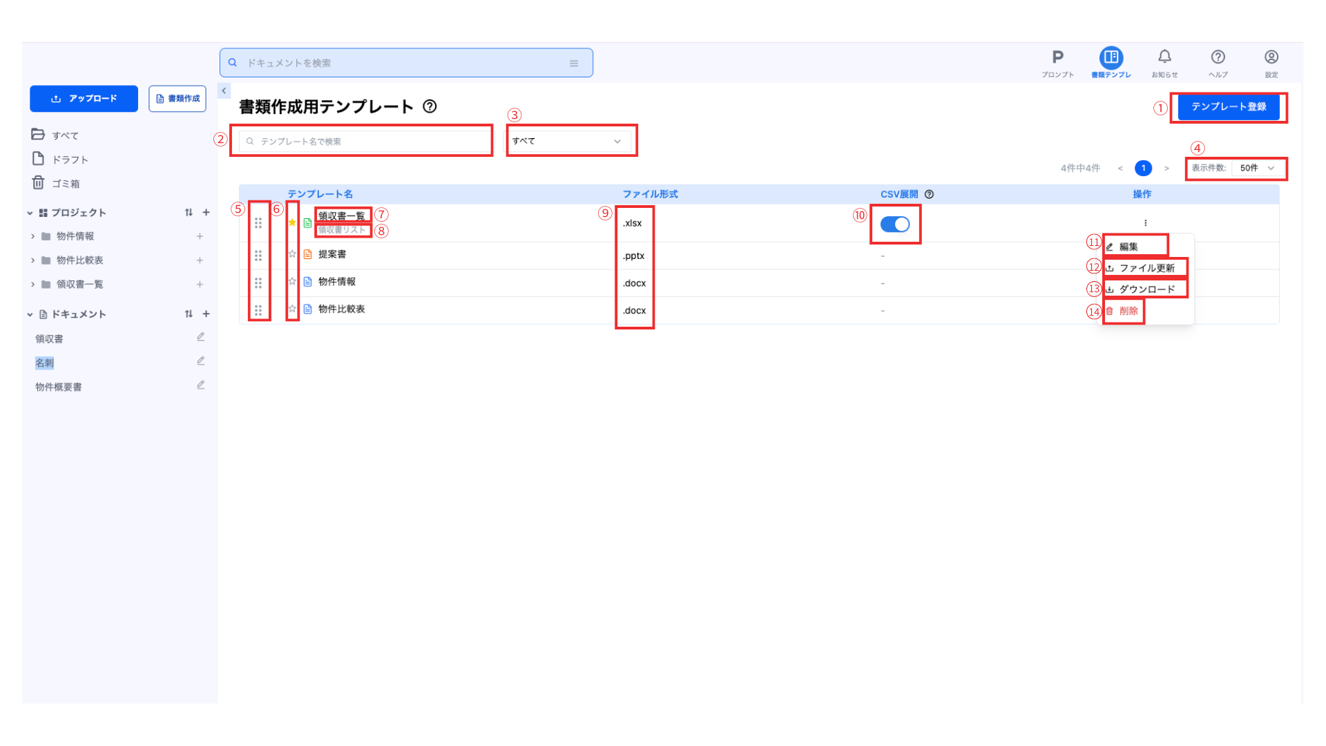Open the プロンプト P icon
This screenshot has width=1326, height=746.
point(1057,57)
